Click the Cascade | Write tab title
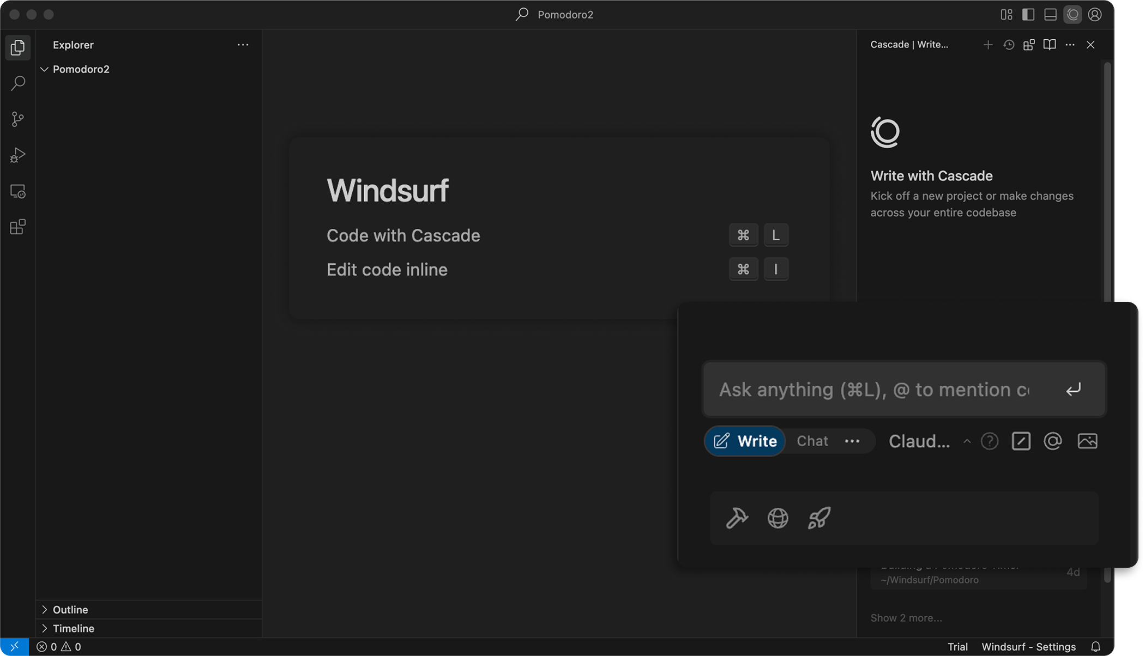 909,45
